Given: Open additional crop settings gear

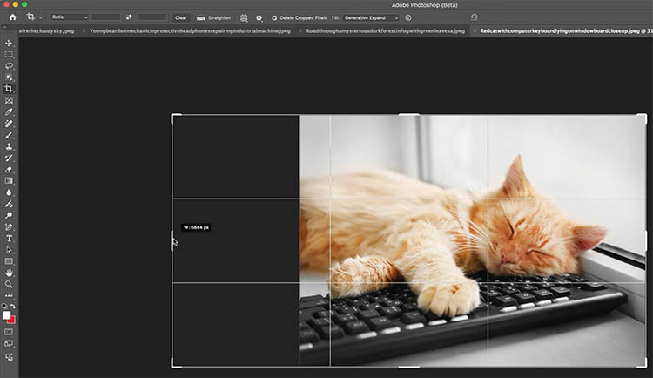Looking at the screenshot, I should [x=259, y=18].
